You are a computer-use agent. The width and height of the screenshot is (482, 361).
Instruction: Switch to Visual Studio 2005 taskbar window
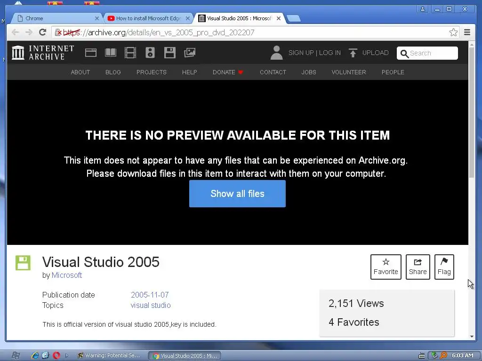click(x=185, y=356)
